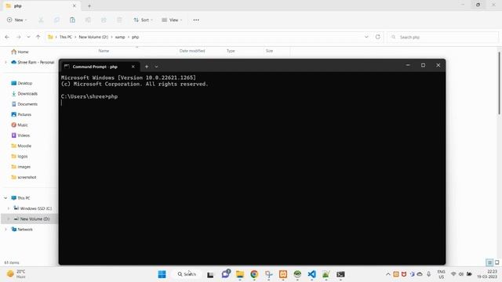The image size is (502, 282).
Task: Open the weather widget showing 20°C
Action: pos(16,274)
